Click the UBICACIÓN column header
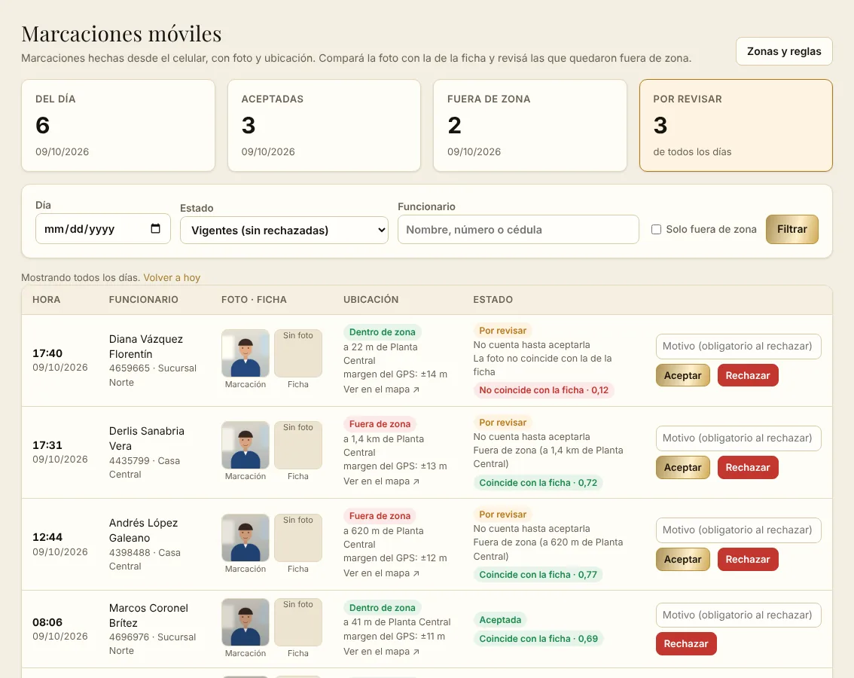 371,299
